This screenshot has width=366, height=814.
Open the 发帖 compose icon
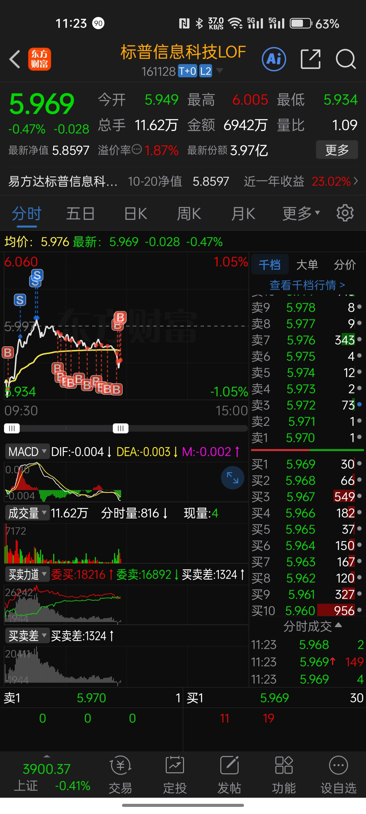coord(229,765)
